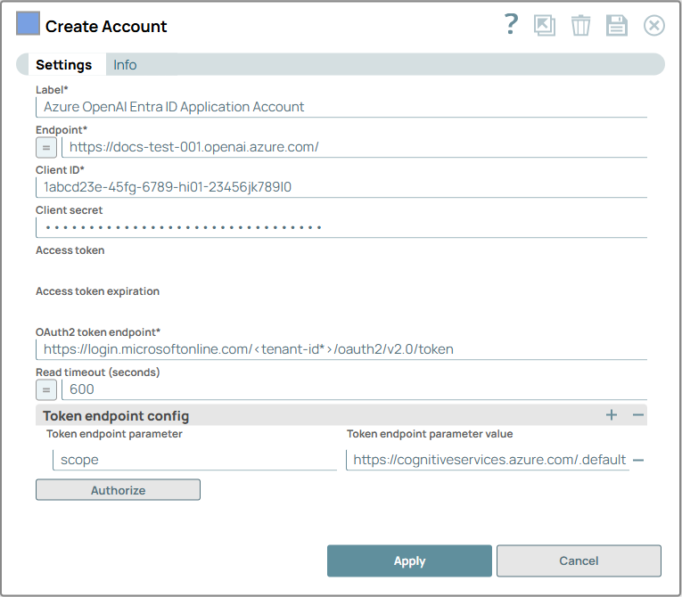The height and width of the screenshot is (597, 682).
Task: Remove row using Token endpoint config header minus
Action: coord(638,415)
